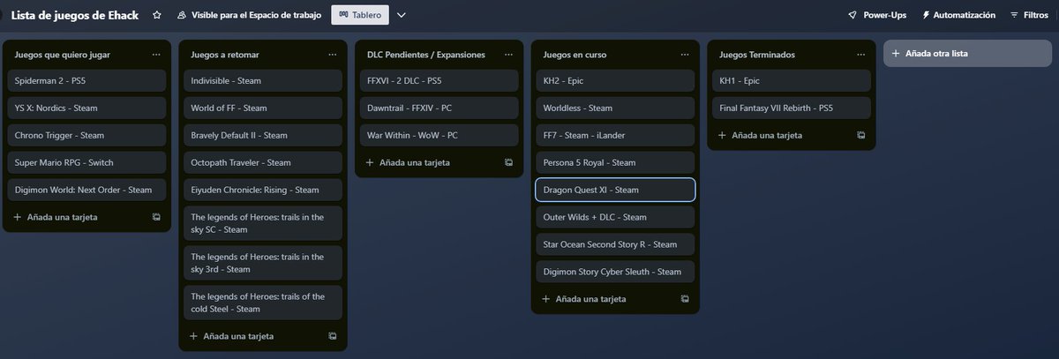Open Super Mario RPG - Switch card
Viewport: 1059px width, 359px height.
coord(86,163)
